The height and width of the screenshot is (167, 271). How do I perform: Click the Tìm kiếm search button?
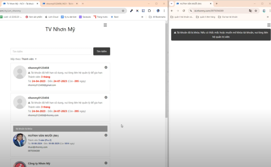click(x=102, y=51)
